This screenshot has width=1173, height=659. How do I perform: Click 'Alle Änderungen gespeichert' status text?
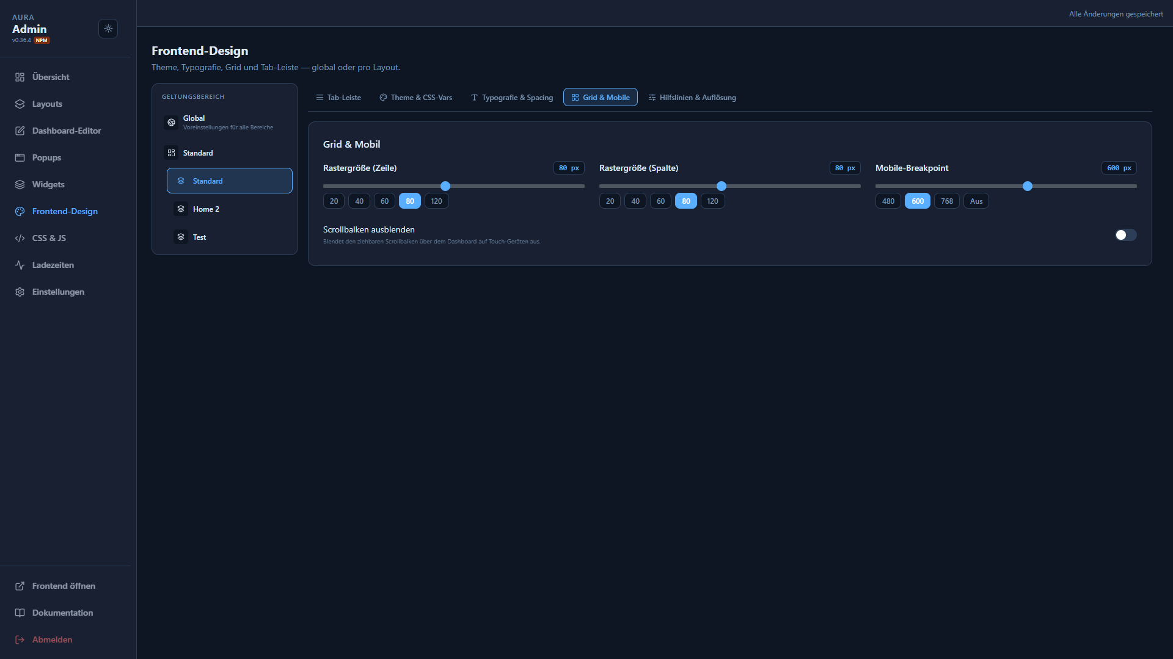click(1116, 14)
